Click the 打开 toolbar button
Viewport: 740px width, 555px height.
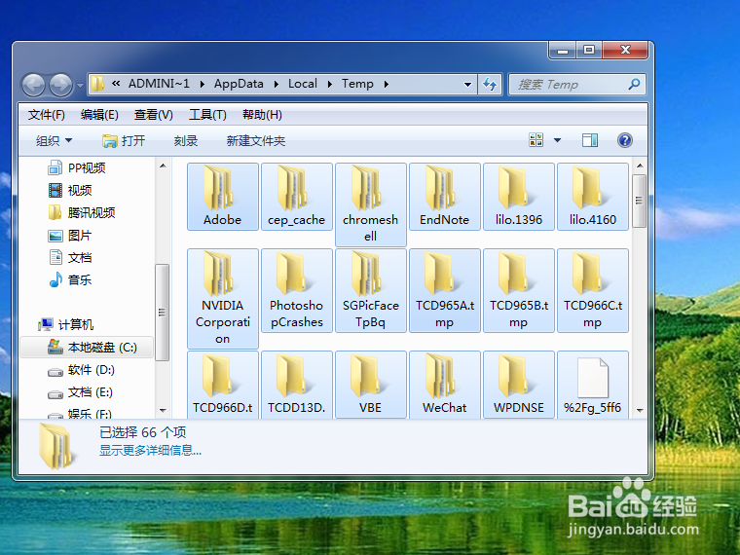click(x=124, y=140)
